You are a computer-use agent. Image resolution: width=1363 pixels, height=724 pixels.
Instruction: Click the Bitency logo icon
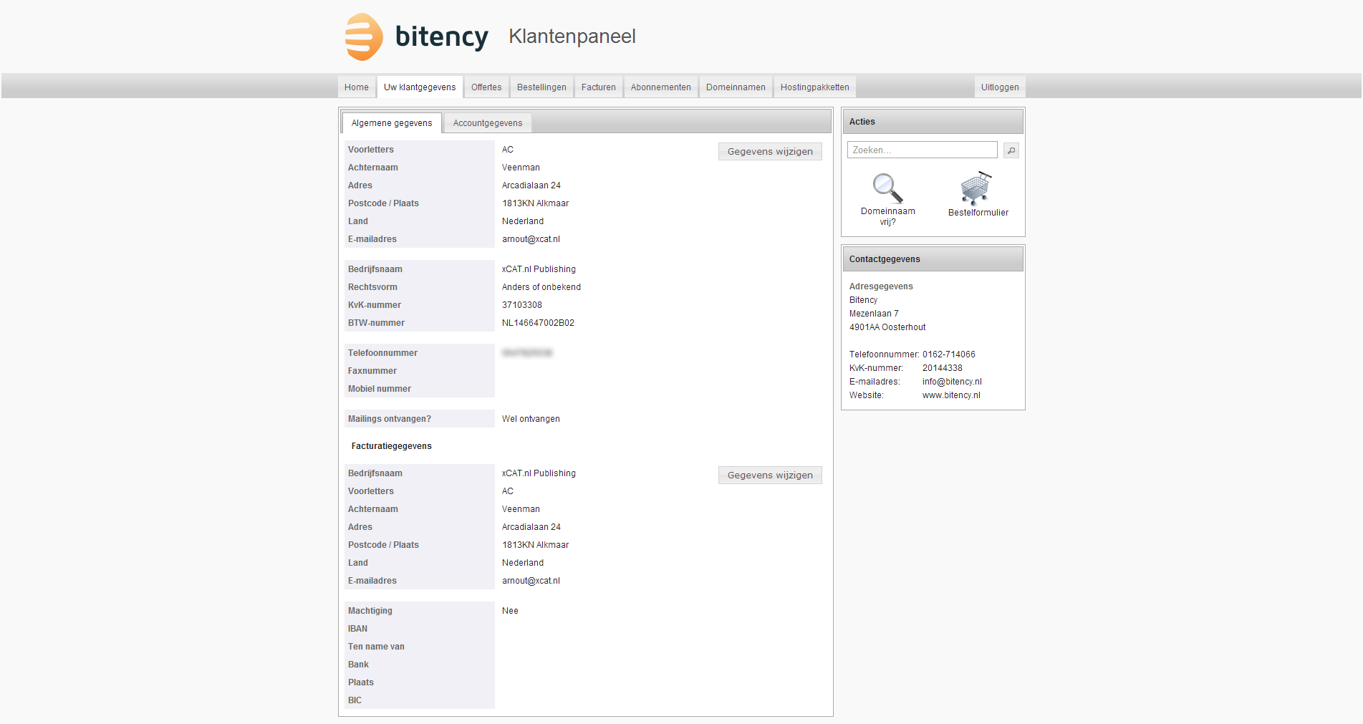(x=364, y=37)
